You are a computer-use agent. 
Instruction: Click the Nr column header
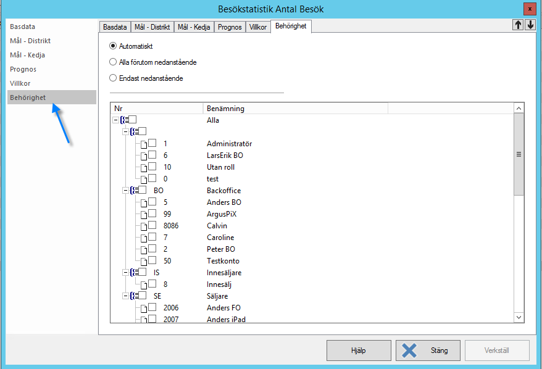[x=157, y=109]
